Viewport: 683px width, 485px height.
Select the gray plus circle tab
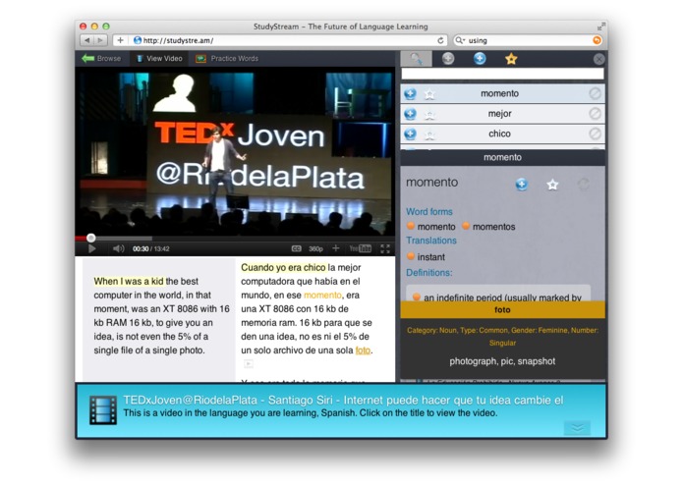coord(448,58)
